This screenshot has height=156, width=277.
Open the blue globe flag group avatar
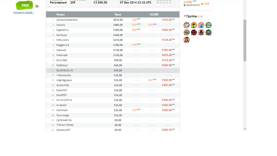(201, 25)
